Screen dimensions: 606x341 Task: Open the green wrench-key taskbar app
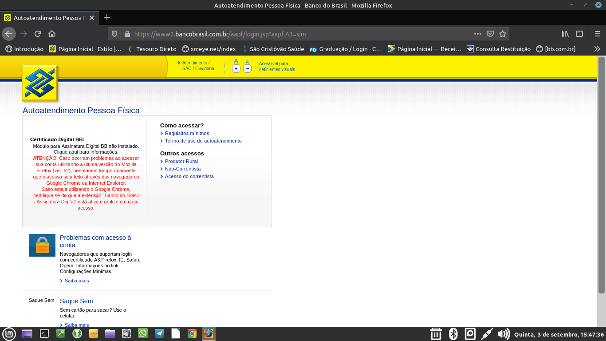[x=61, y=333]
